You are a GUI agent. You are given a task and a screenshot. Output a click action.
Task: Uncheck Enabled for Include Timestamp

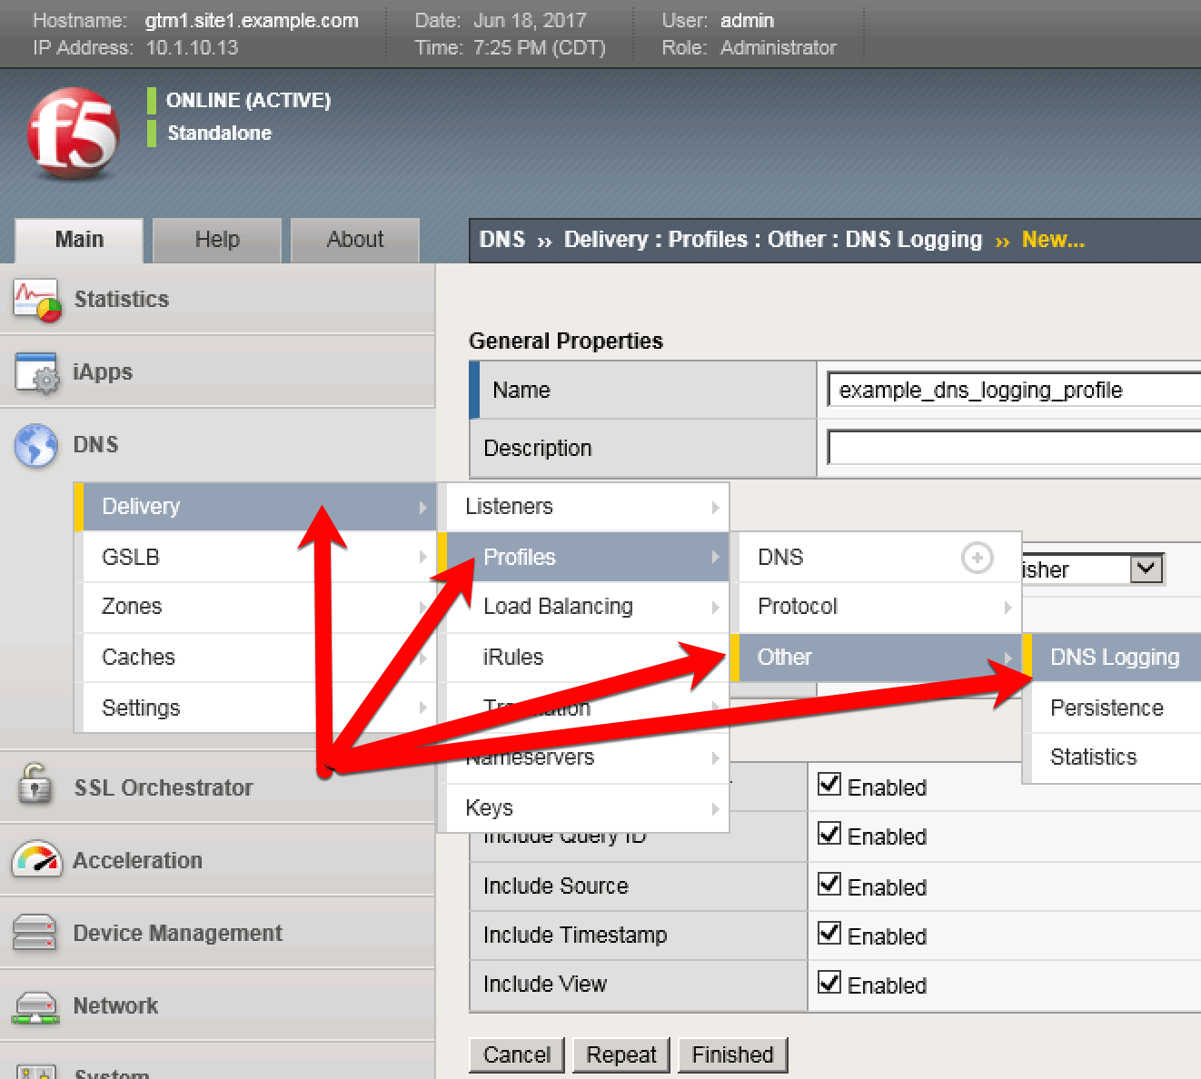click(829, 932)
